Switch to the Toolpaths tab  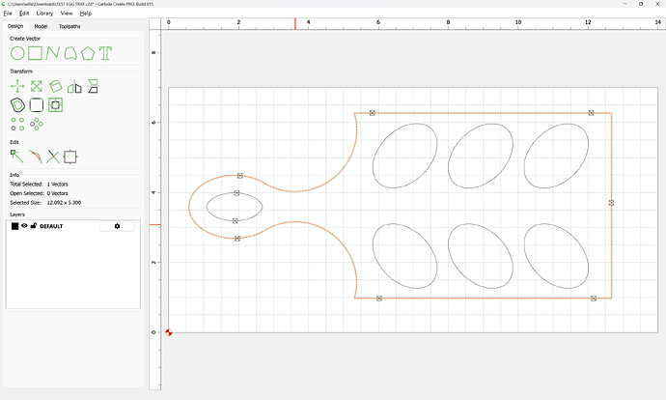pos(69,26)
